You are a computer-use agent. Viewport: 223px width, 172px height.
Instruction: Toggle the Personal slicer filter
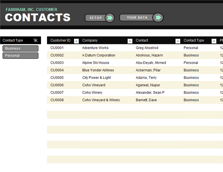tap(20, 56)
